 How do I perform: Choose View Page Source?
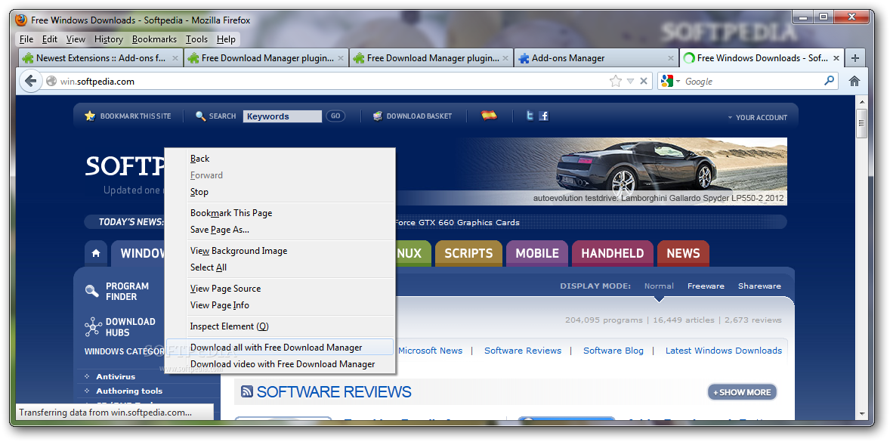(x=280, y=288)
